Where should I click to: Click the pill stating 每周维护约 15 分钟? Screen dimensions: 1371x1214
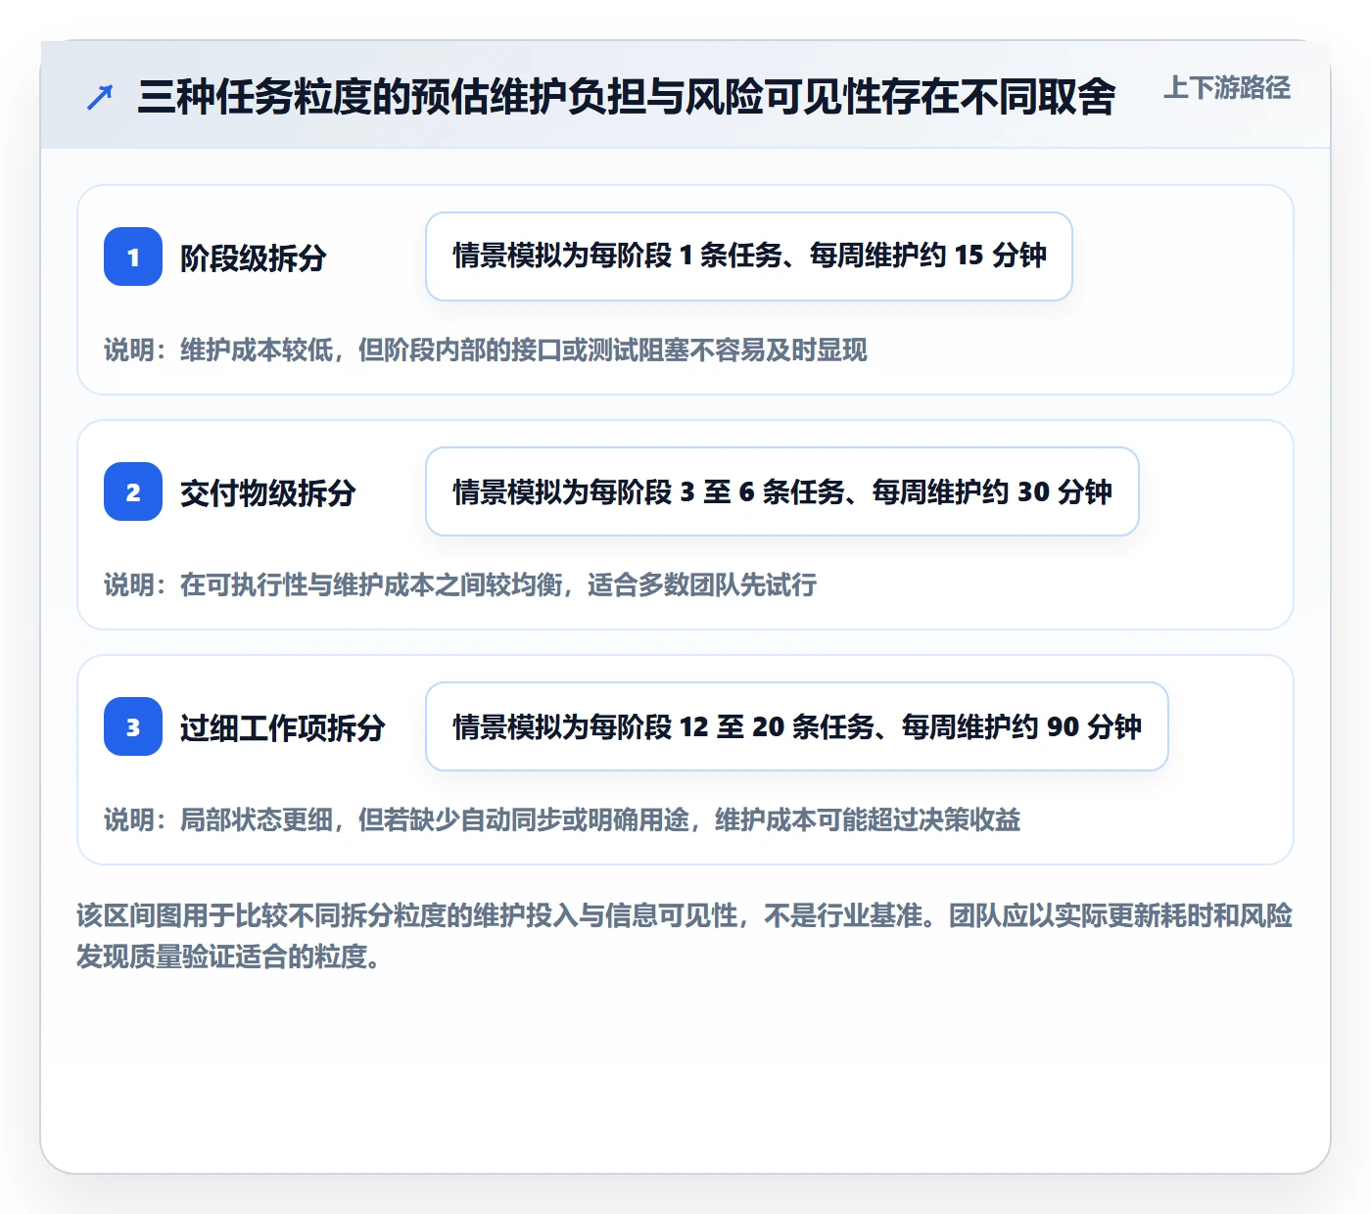[749, 257]
